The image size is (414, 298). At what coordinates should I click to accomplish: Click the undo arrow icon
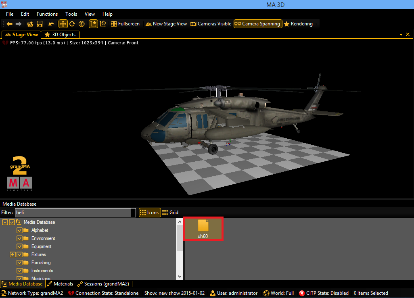click(x=51, y=24)
